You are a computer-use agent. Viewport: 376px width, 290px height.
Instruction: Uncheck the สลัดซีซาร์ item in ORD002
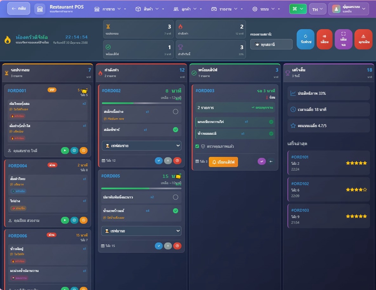coord(175,130)
